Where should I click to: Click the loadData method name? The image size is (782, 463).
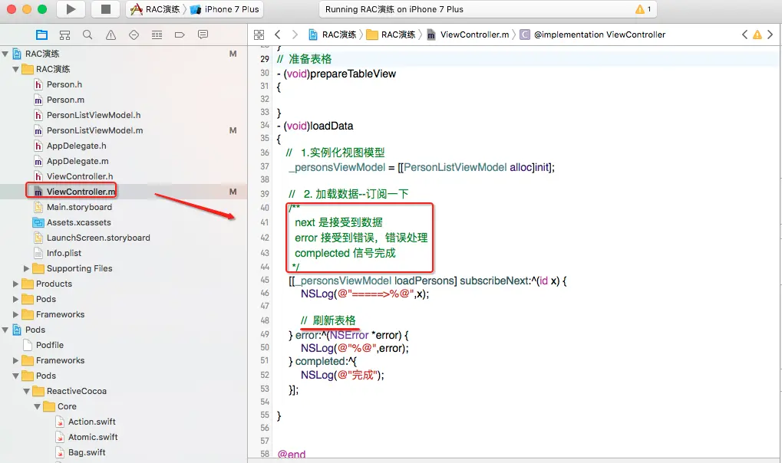click(332, 126)
